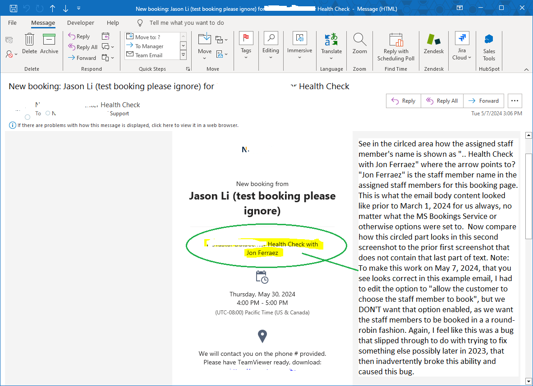Go to the previous item with the up arrow
The height and width of the screenshot is (386, 533).
tap(52, 9)
